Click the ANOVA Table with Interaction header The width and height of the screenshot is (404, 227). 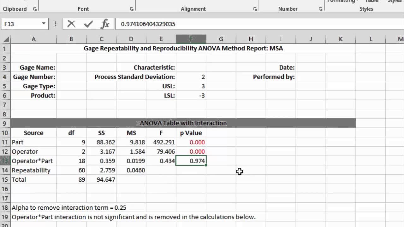pos(183,123)
